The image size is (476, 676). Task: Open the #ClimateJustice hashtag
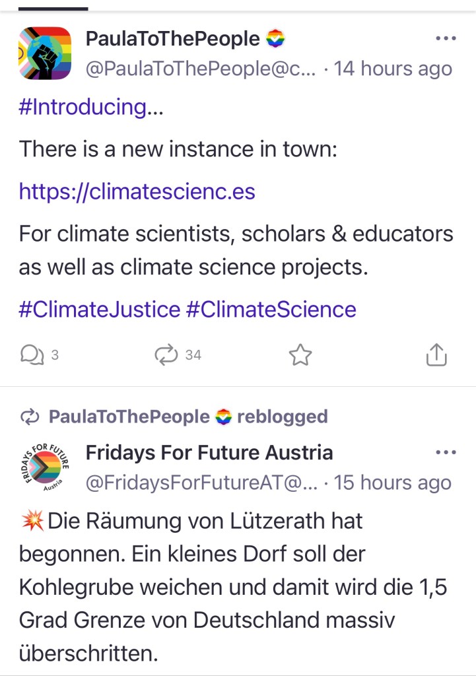(x=99, y=309)
